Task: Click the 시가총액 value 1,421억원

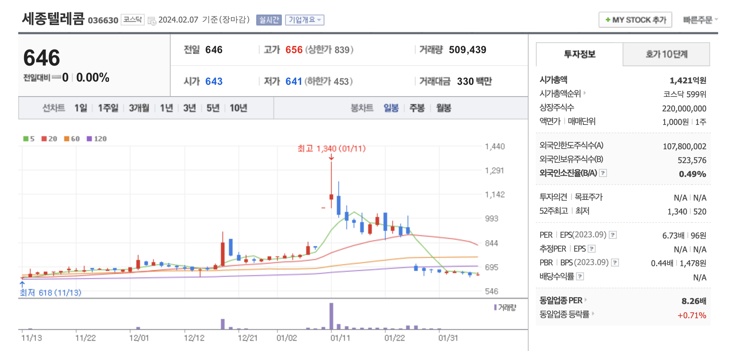Action: pos(688,80)
